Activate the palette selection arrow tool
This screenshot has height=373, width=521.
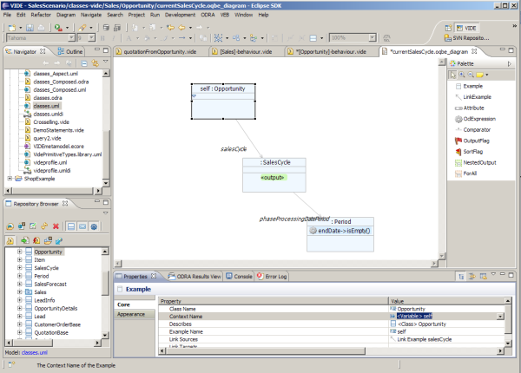click(x=453, y=75)
